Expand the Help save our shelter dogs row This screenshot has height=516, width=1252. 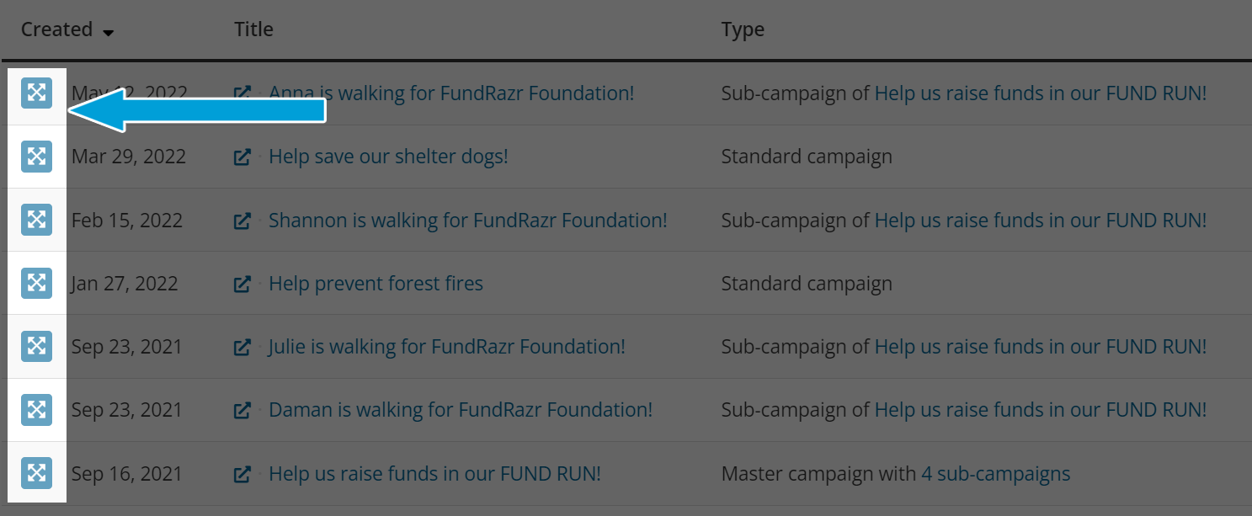[x=36, y=157]
